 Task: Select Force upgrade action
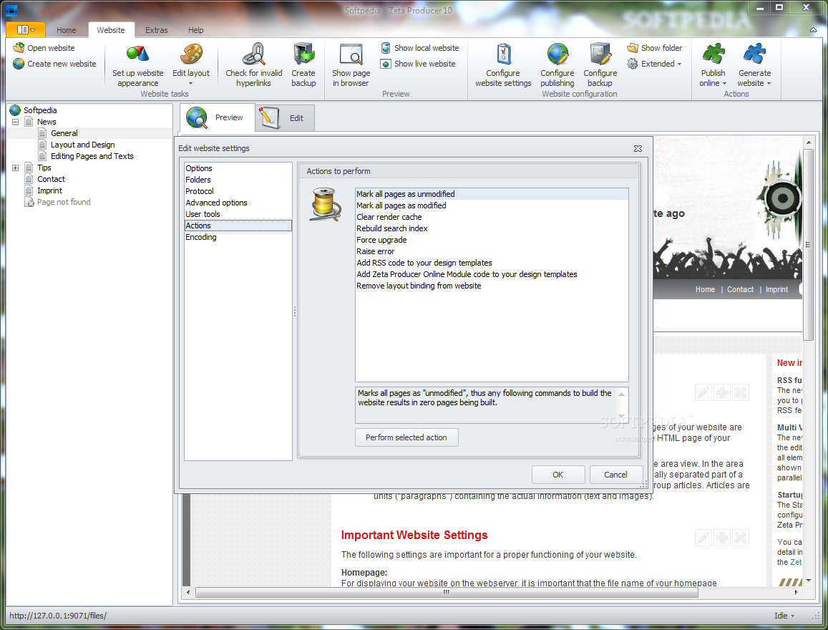[x=492, y=240]
